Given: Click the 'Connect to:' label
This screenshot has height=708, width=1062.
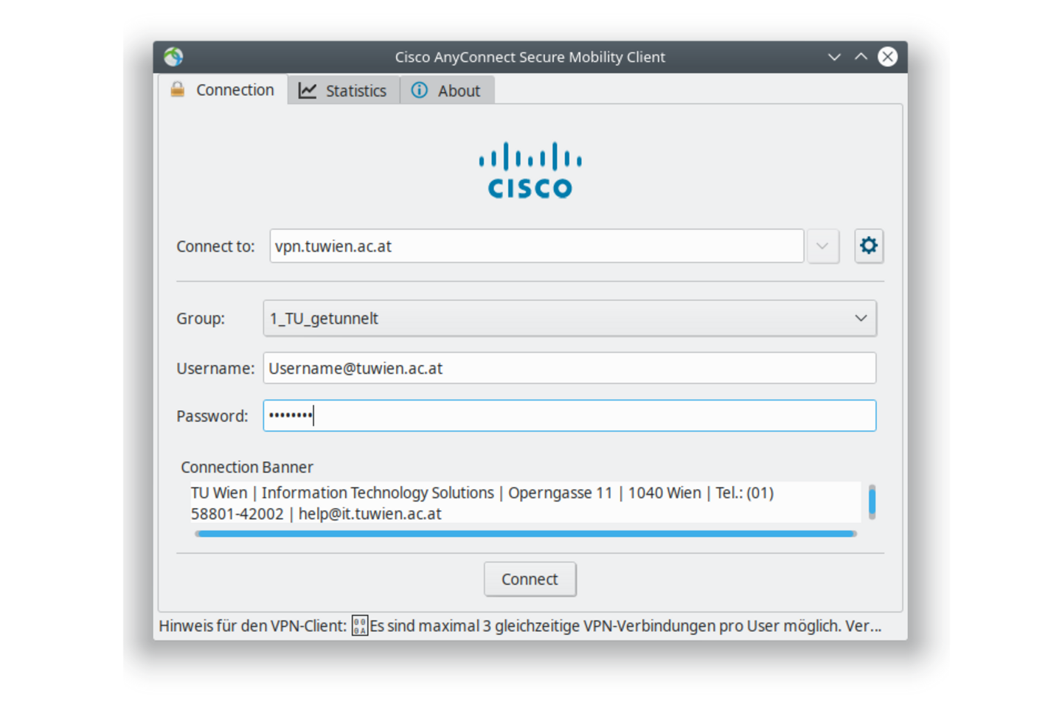Looking at the screenshot, I should pos(215,246).
